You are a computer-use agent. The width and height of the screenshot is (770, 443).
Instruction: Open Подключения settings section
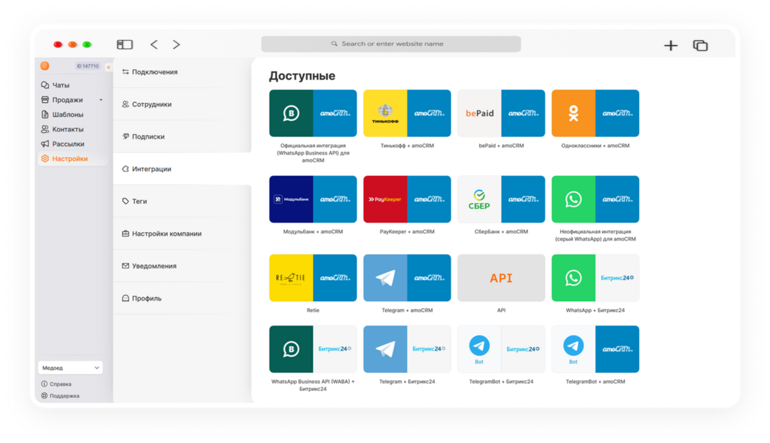pos(182,72)
